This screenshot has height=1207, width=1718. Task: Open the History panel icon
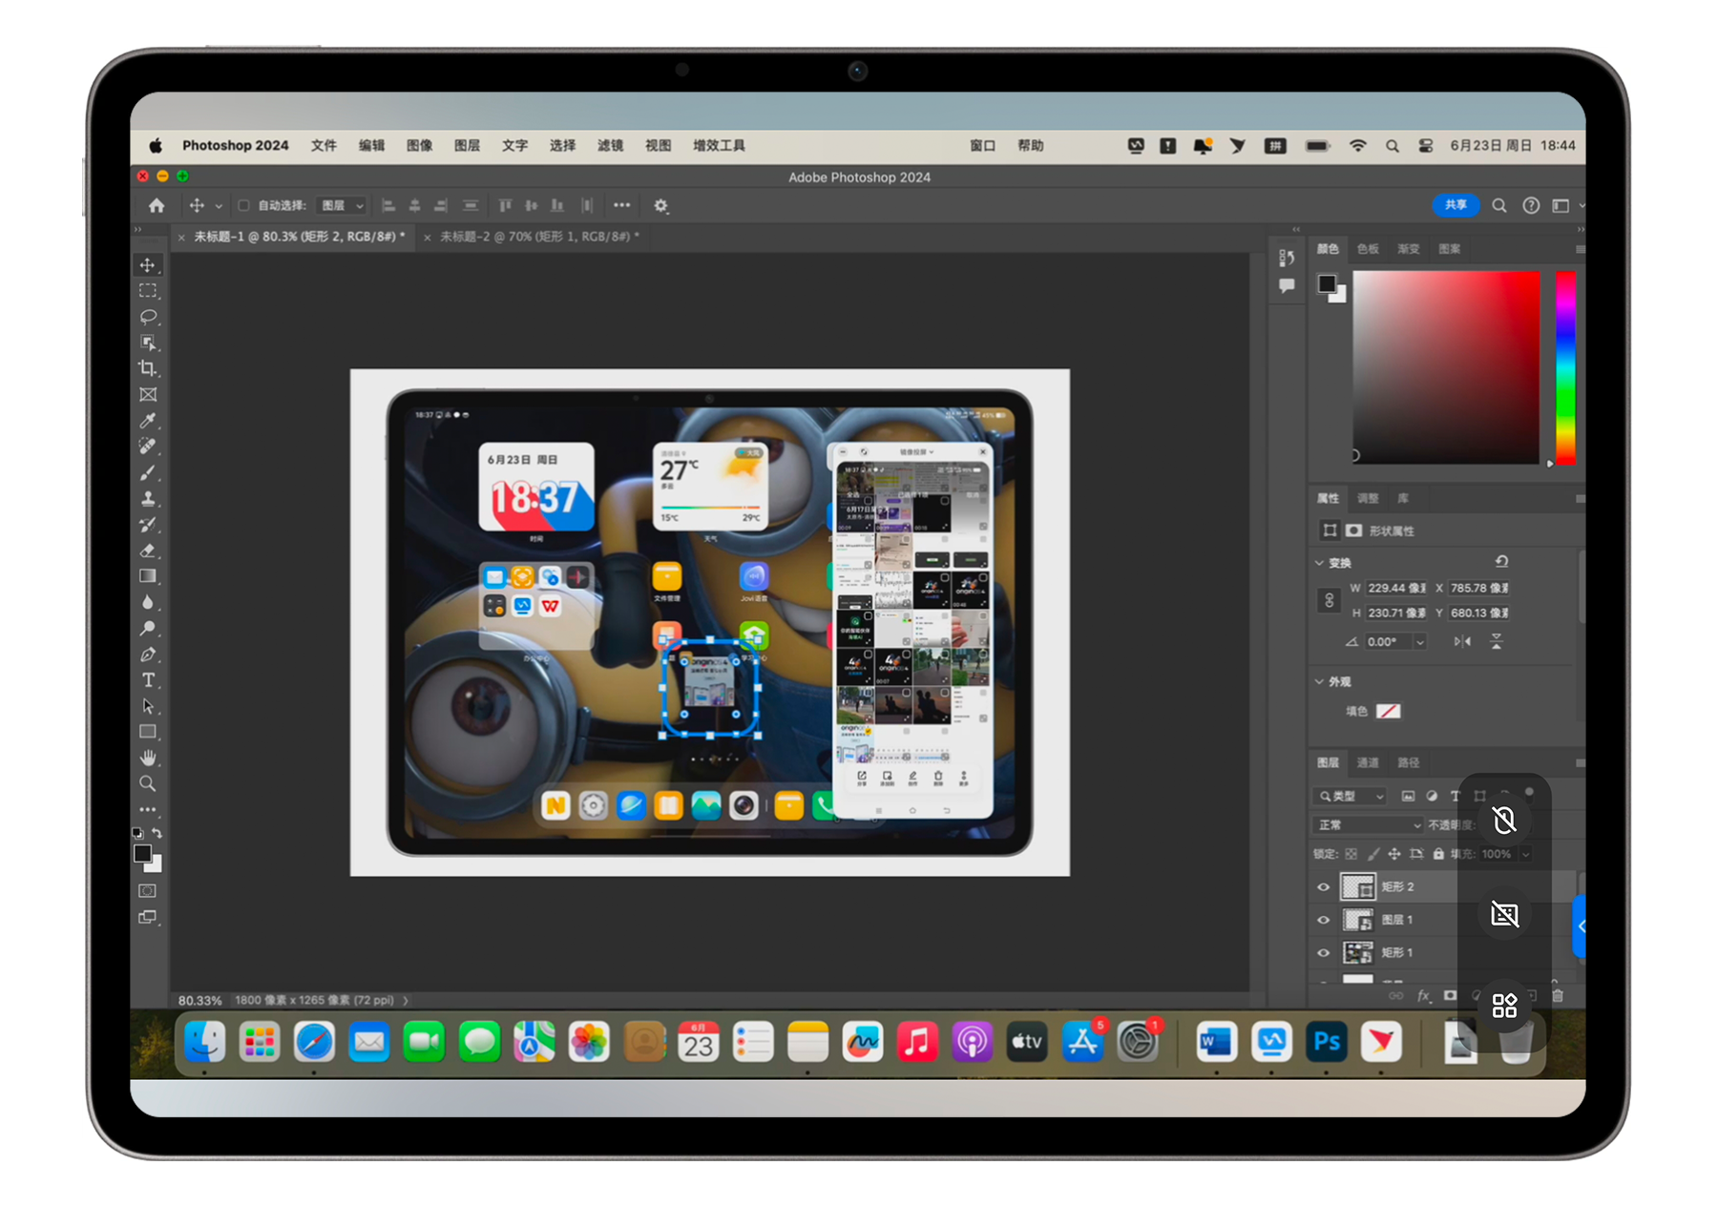(x=1287, y=258)
